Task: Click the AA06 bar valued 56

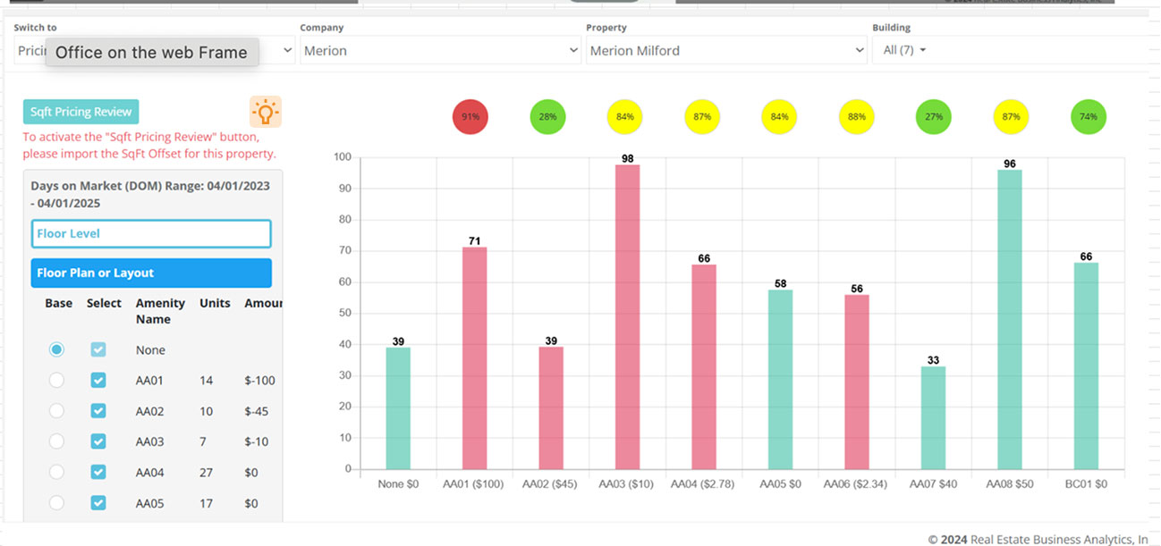Action: (x=857, y=382)
